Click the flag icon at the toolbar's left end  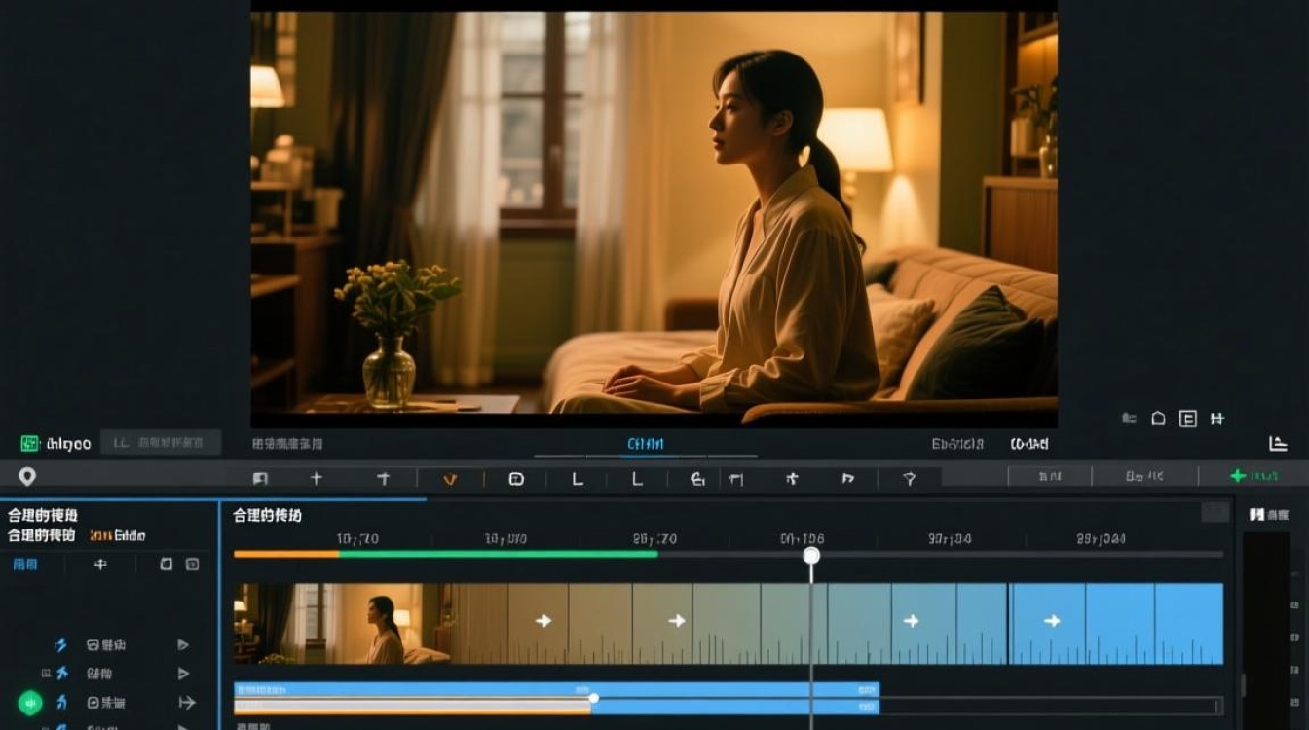point(260,478)
